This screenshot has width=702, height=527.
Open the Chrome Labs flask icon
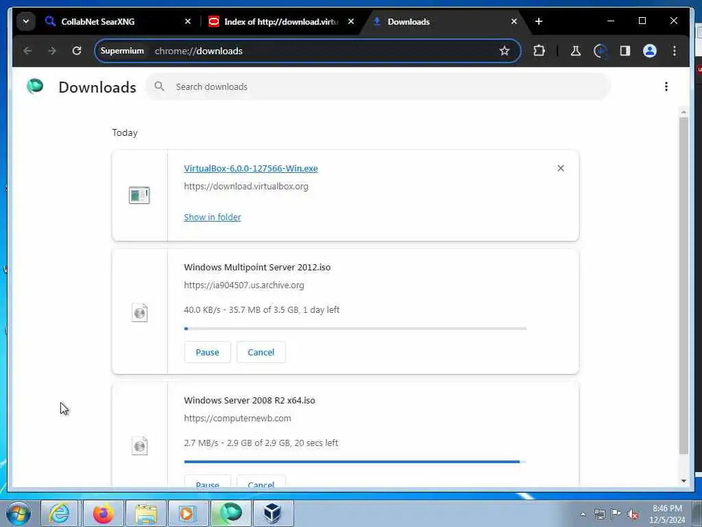pos(576,51)
